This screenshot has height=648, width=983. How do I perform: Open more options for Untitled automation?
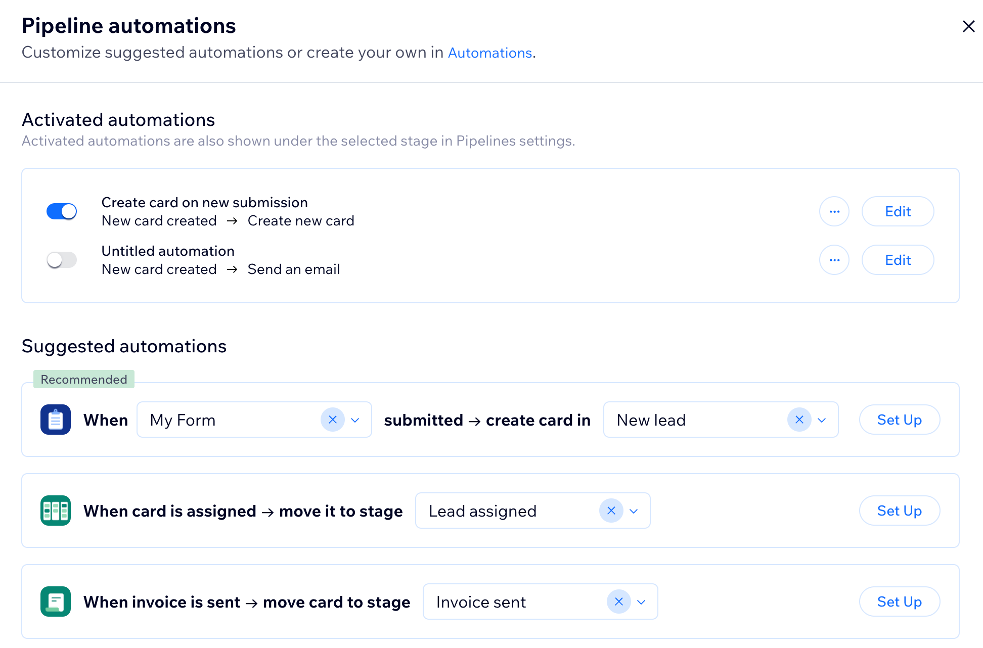(x=834, y=260)
